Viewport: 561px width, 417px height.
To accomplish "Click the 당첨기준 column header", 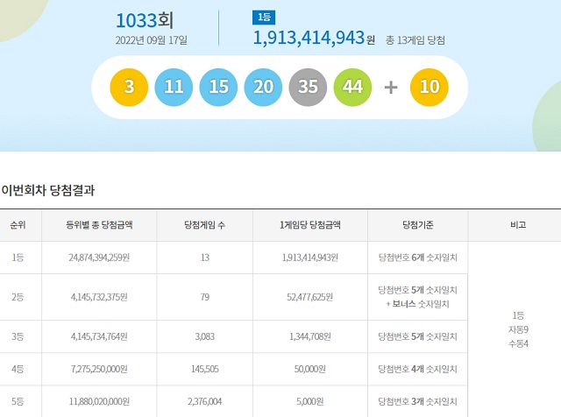I will coord(418,225).
